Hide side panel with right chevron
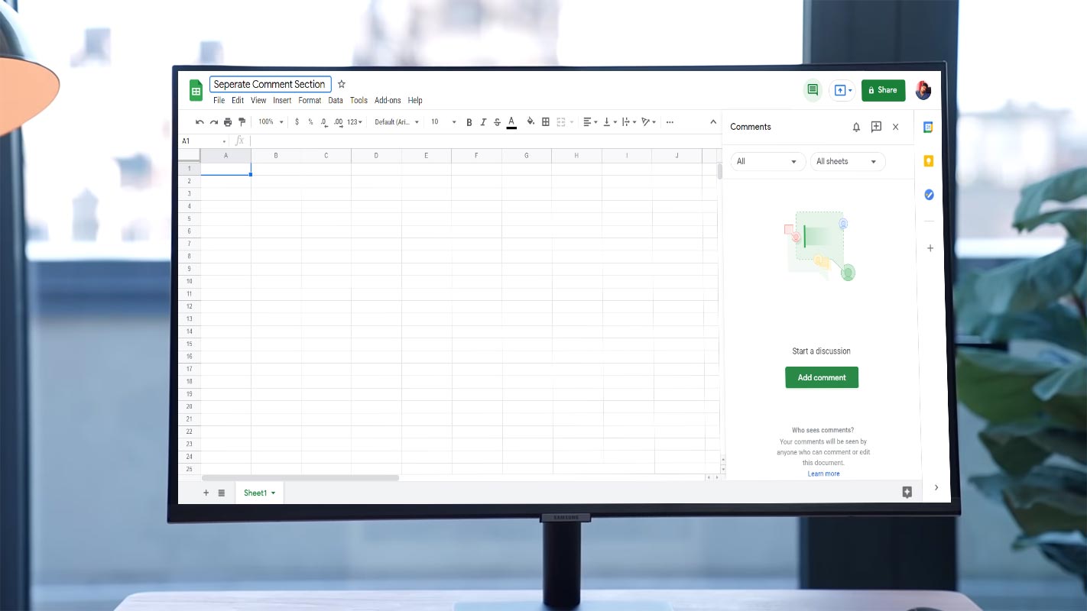Image resolution: width=1087 pixels, height=611 pixels. coord(936,487)
